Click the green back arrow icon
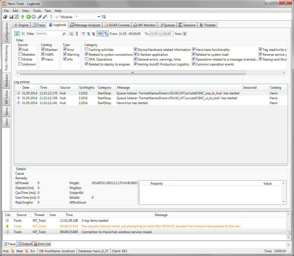294x256 pixels. click(x=28, y=17)
